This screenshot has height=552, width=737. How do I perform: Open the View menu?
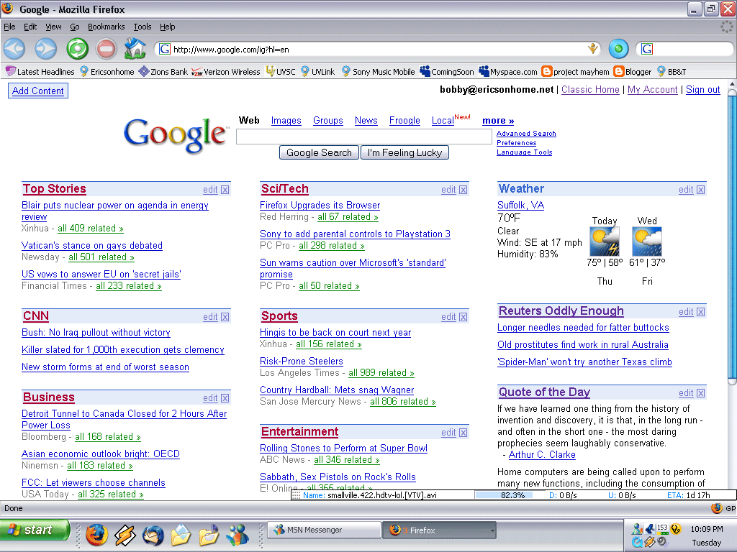pos(53,27)
